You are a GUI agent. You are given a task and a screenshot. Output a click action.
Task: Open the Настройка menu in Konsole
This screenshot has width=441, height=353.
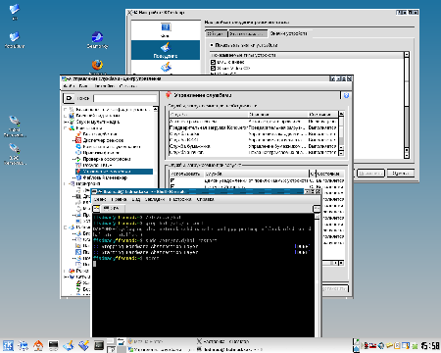[180, 199]
